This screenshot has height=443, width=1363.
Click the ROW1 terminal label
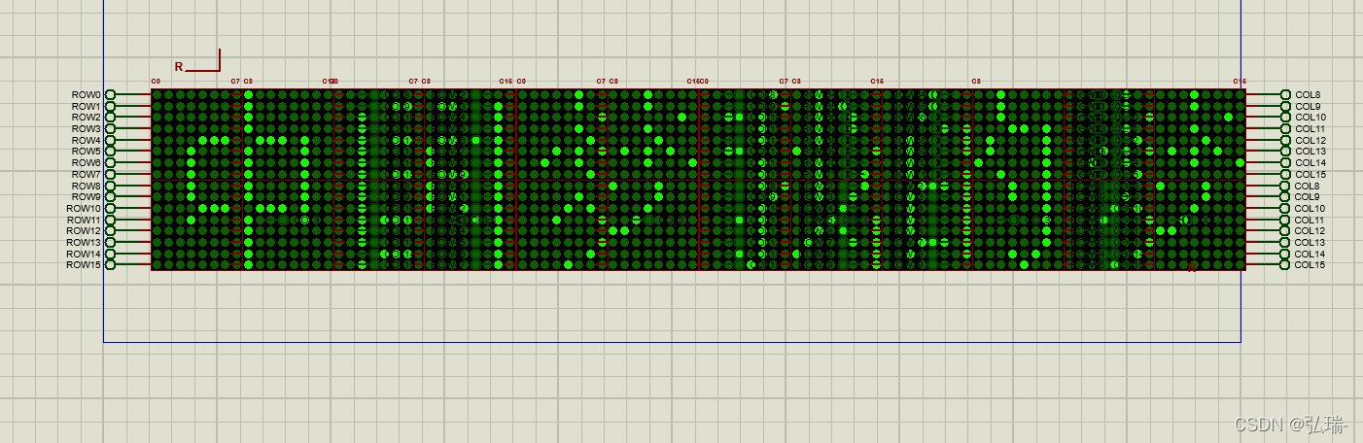pyautogui.click(x=86, y=107)
